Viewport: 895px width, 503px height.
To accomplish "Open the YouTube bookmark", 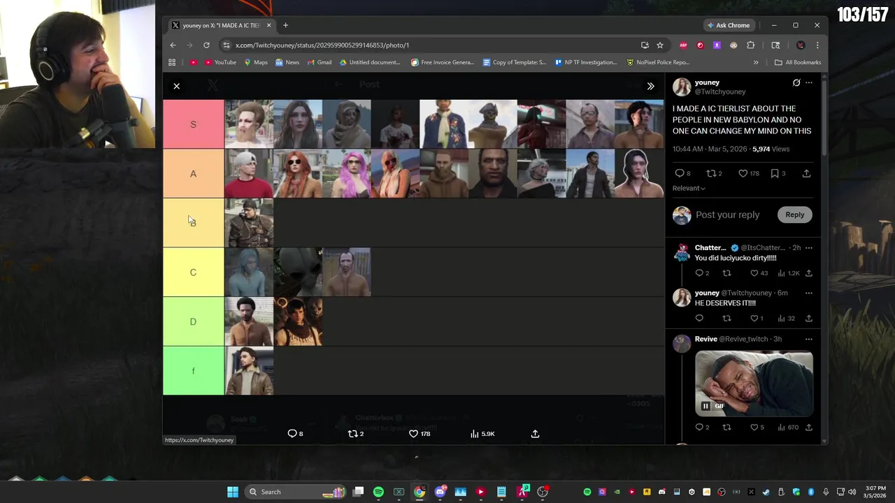I will pyautogui.click(x=220, y=62).
